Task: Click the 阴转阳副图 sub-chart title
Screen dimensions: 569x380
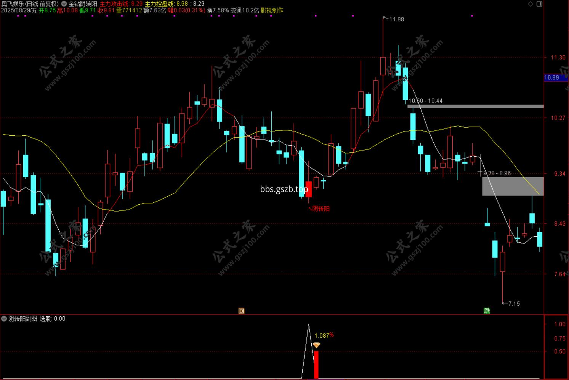Action: (x=23, y=319)
